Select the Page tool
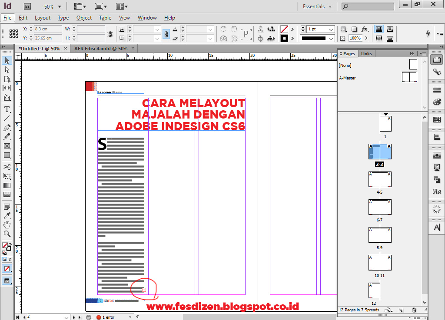This screenshot has width=445, height=320. 7,79
